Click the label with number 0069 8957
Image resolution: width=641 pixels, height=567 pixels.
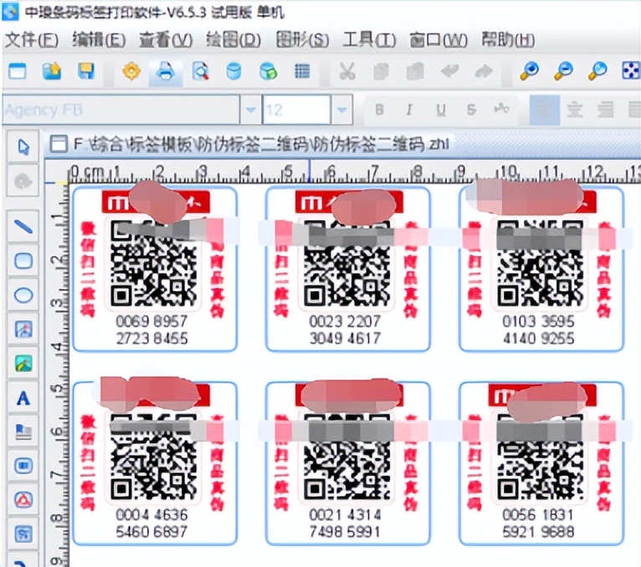tap(155, 268)
